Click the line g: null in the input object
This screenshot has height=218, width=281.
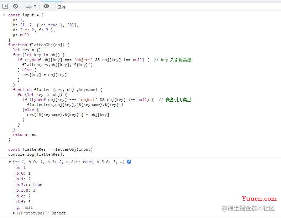(21, 35)
